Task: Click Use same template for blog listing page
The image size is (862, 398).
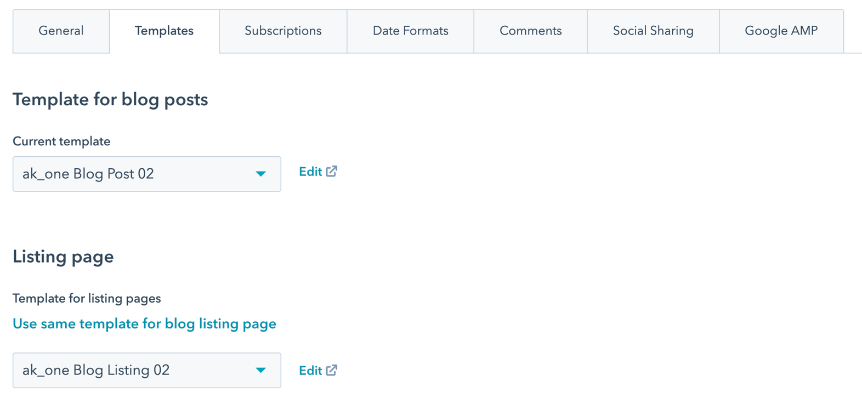Action: pyautogui.click(x=144, y=324)
